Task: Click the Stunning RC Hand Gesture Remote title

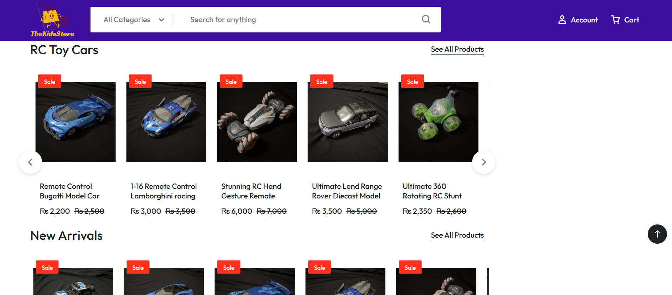Action: pos(251,191)
